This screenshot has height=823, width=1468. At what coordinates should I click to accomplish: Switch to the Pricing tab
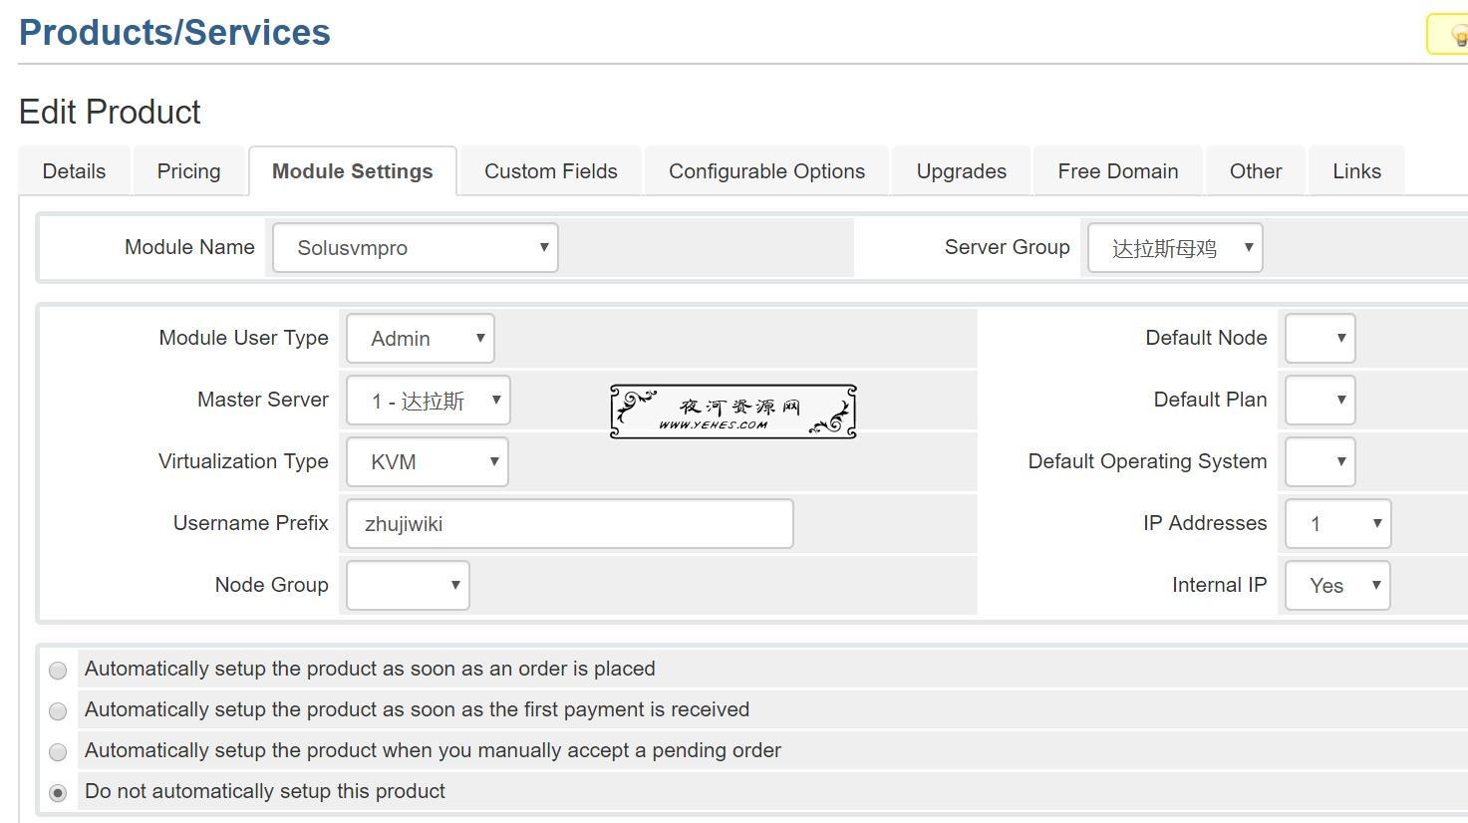(188, 171)
